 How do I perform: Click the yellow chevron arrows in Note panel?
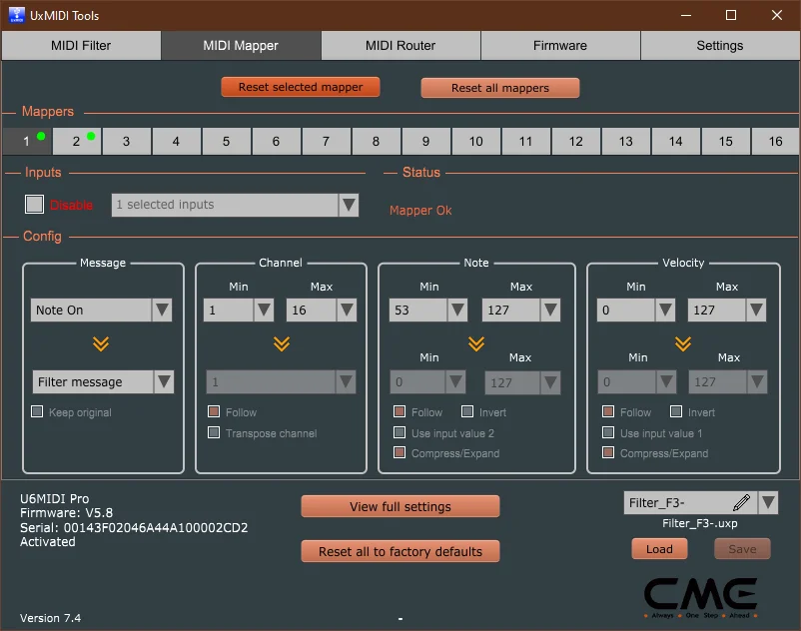click(476, 345)
